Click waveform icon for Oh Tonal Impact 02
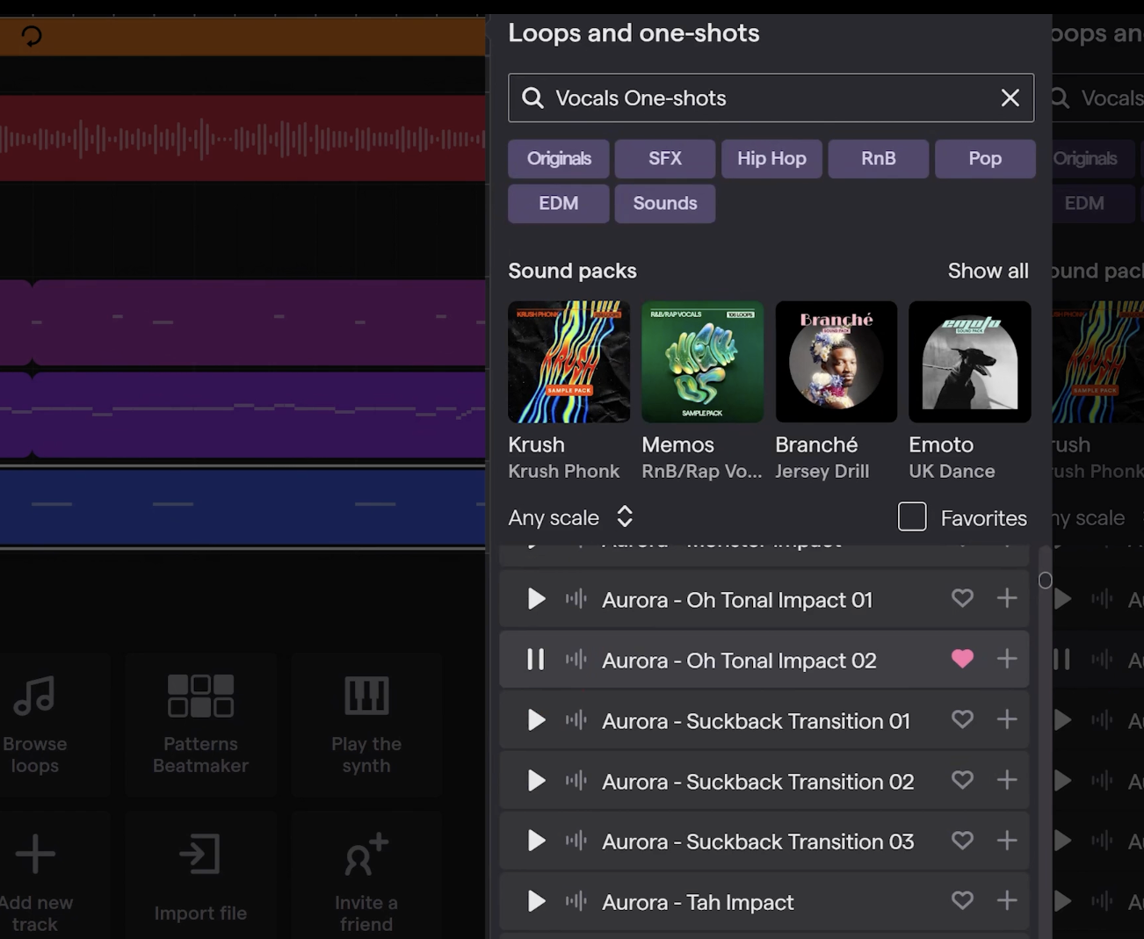This screenshot has width=1144, height=939. click(x=576, y=660)
